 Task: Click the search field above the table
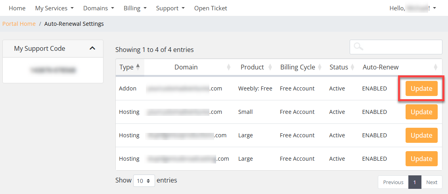tap(396, 47)
